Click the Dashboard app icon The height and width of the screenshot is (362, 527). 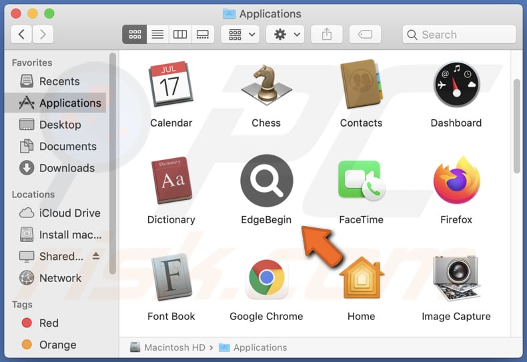click(456, 84)
